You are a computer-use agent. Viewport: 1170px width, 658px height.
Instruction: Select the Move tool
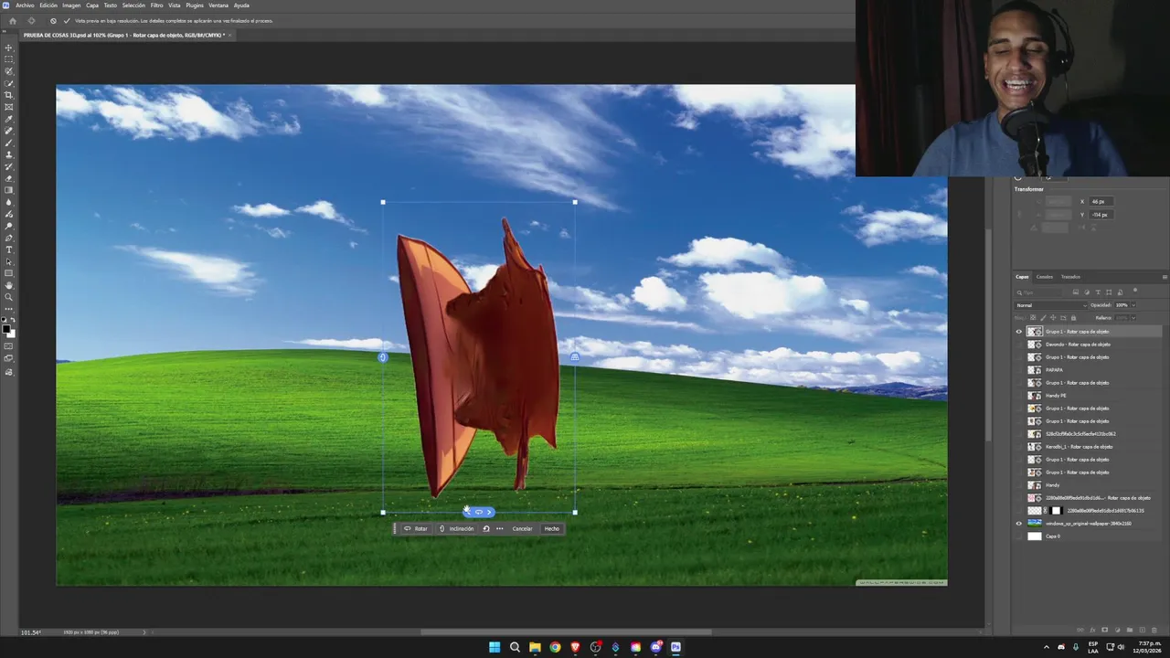pyautogui.click(x=9, y=48)
